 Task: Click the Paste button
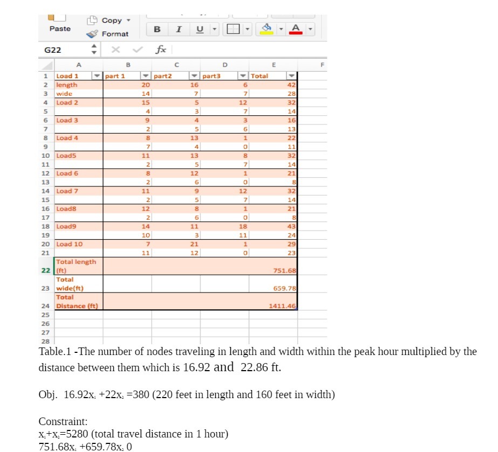[x=60, y=24]
